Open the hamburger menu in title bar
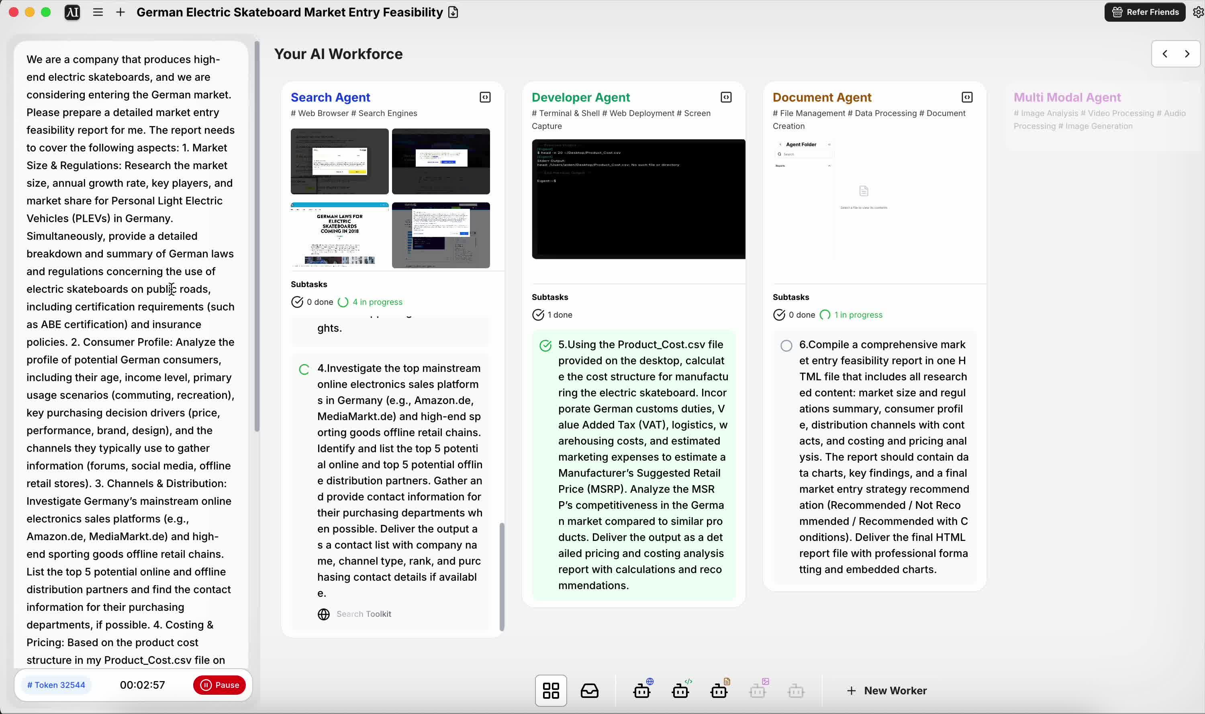This screenshot has height=714, width=1205. click(98, 12)
